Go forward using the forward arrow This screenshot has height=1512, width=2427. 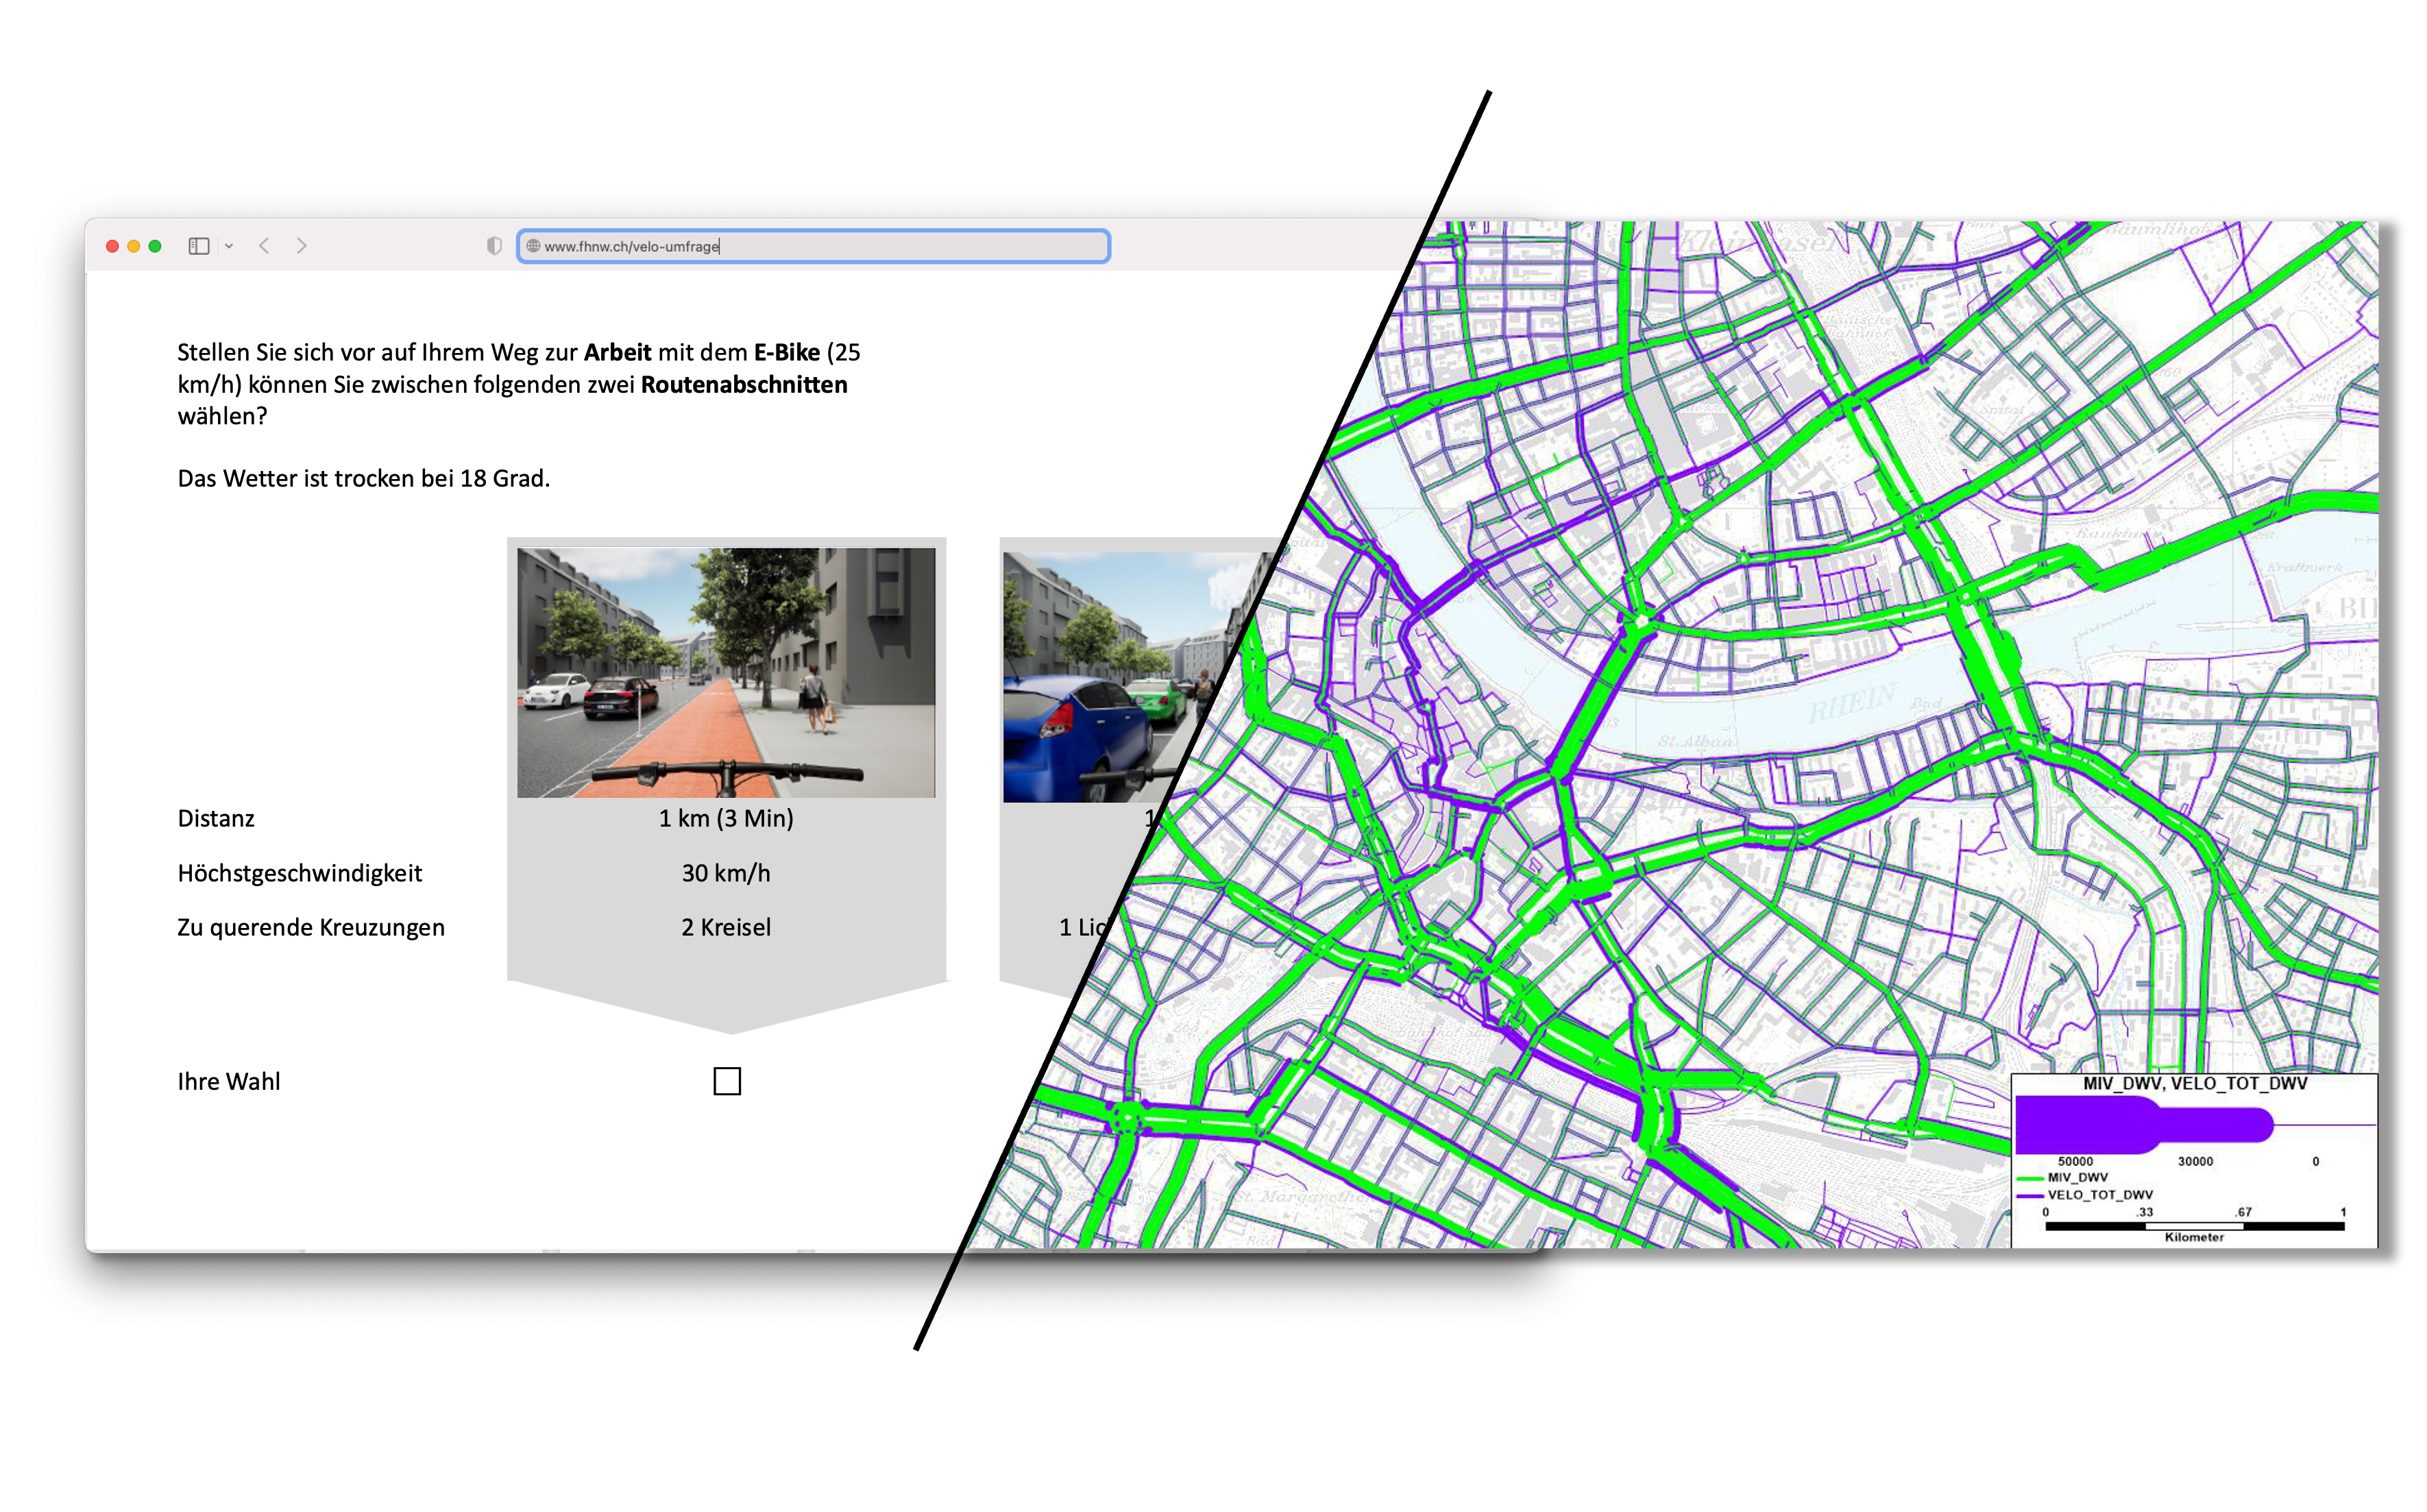click(301, 246)
